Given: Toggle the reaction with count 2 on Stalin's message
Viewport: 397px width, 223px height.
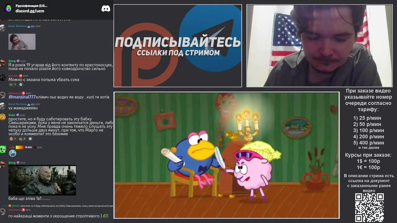Looking at the screenshot, I should coord(22,139).
